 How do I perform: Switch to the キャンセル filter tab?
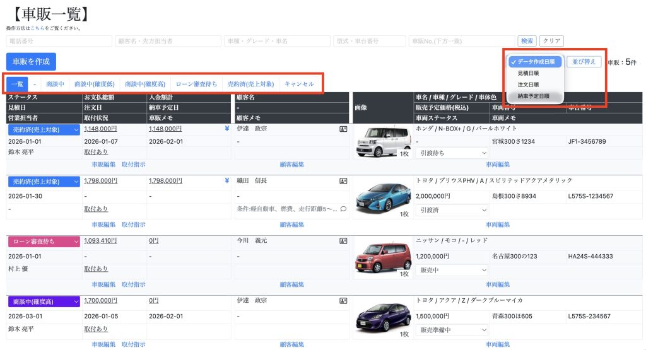[299, 84]
